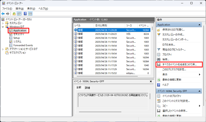The width and height of the screenshot is (206, 122).
Task: Click the 選択したイベントの保存 disk icon
Action: [159, 111]
